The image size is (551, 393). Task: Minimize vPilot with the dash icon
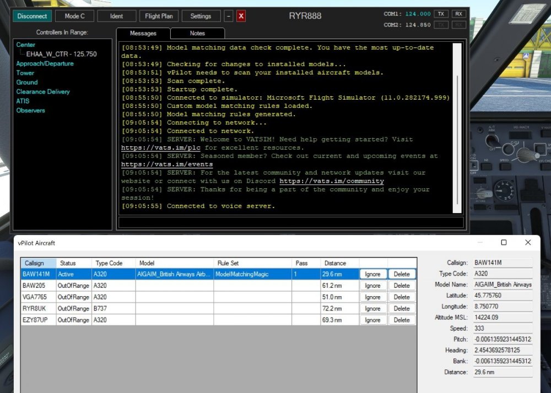(x=229, y=16)
